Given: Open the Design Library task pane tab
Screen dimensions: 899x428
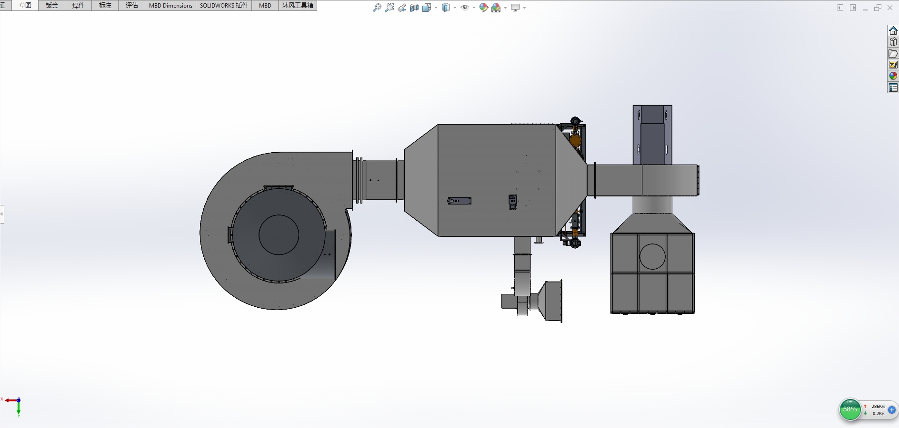Looking at the screenshot, I should click(893, 42).
